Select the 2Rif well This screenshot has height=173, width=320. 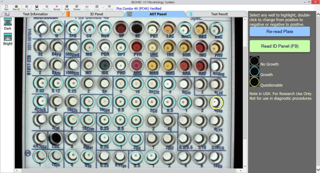coord(168,139)
